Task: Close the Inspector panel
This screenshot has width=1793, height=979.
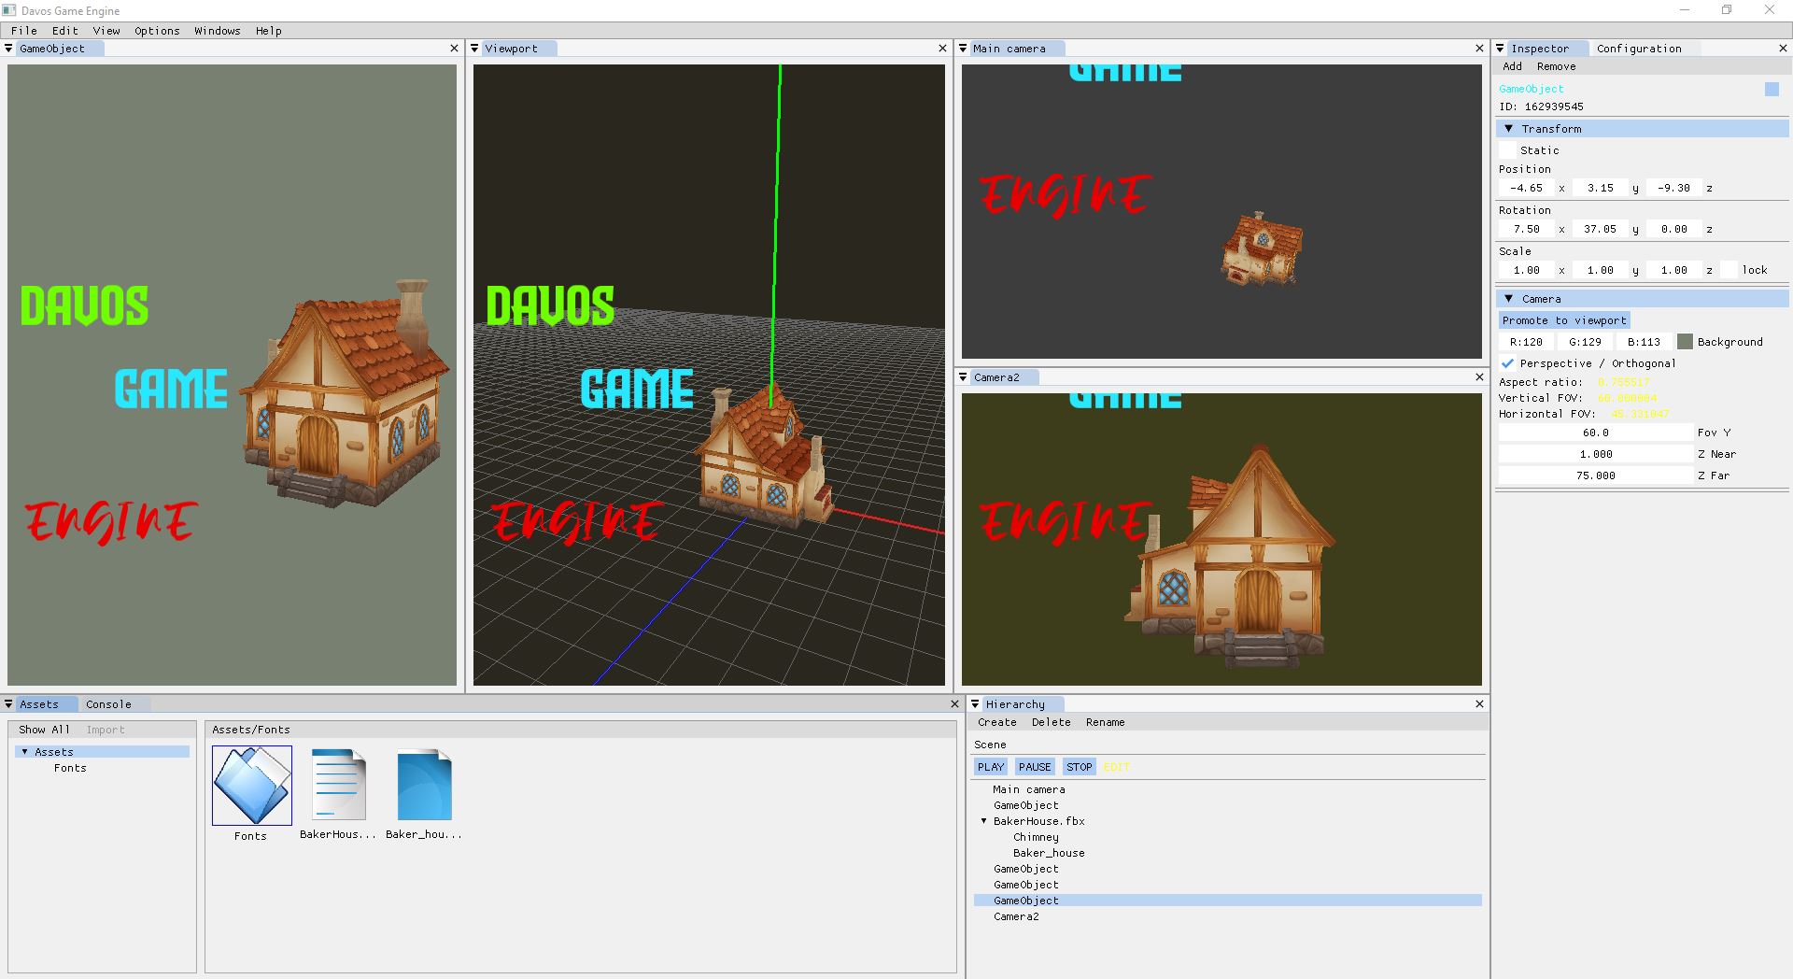Action: point(1783,49)
